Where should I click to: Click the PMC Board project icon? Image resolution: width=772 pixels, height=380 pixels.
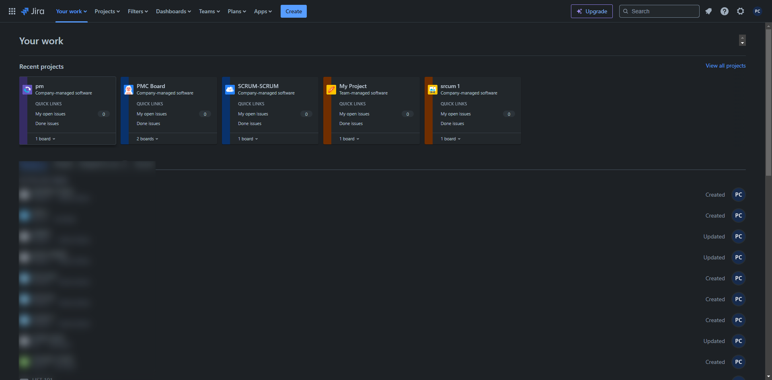(x=129, y=90)
